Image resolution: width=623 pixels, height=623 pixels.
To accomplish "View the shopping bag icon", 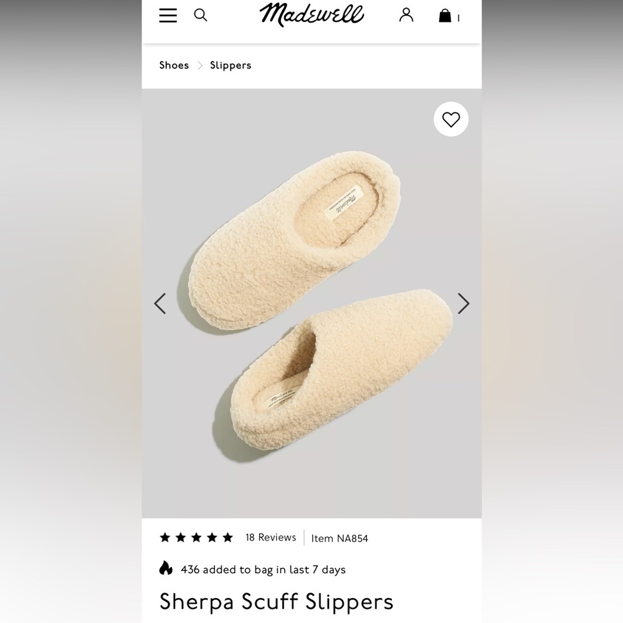I will click(445, 16).
